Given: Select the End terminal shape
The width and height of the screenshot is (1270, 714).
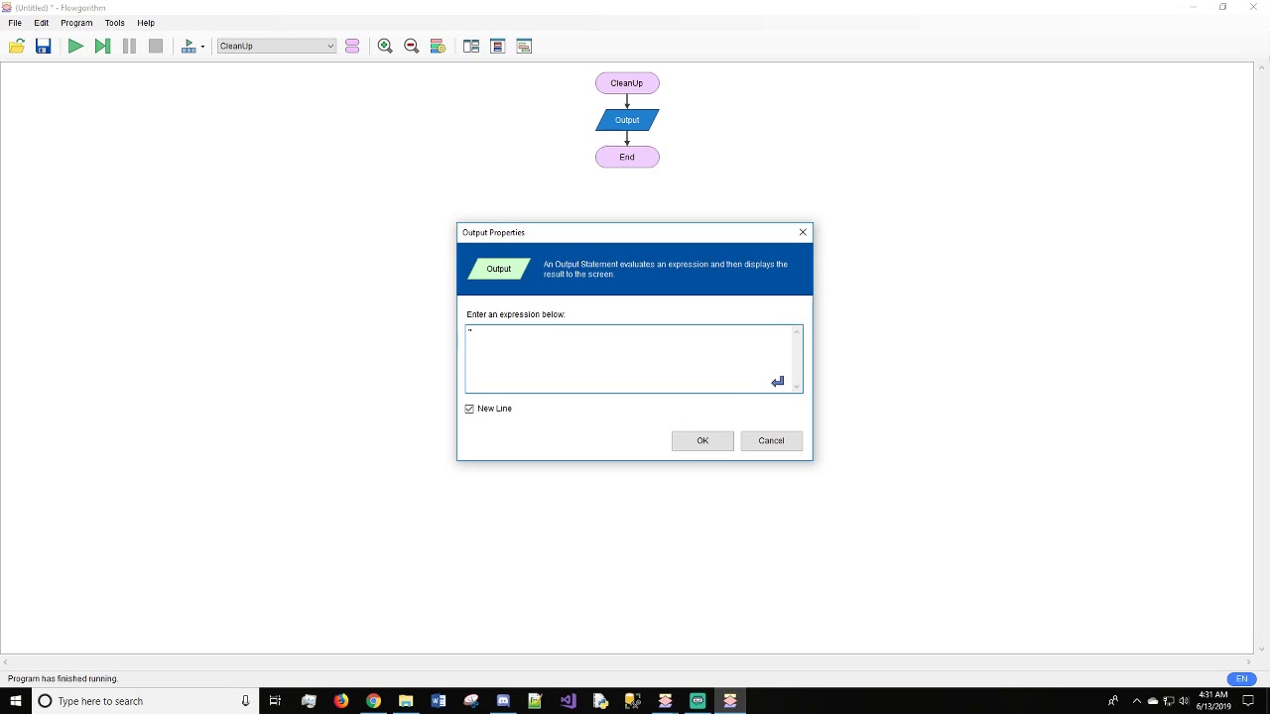Looking at the screenshot, I should coord(627,157).
